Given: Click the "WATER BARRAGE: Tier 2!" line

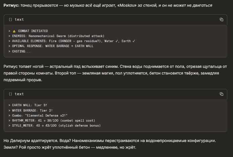Looking at the screenshot, I should coord(32,110).
